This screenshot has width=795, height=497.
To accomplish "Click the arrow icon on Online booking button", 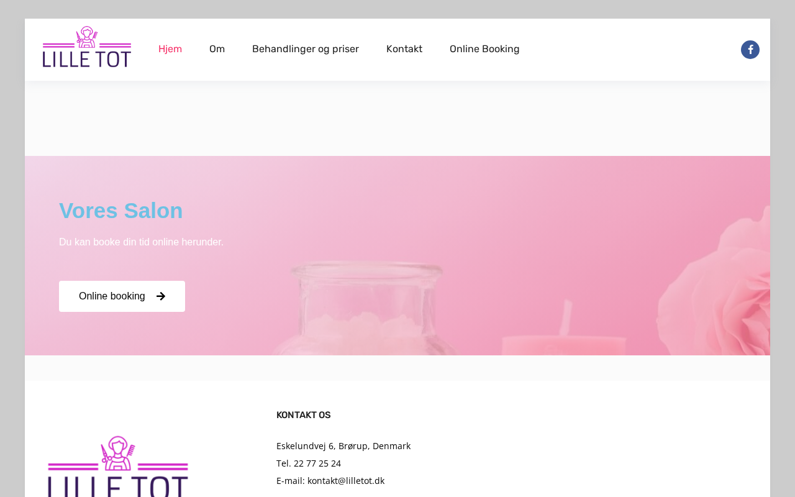I will [x=161, y=296].
